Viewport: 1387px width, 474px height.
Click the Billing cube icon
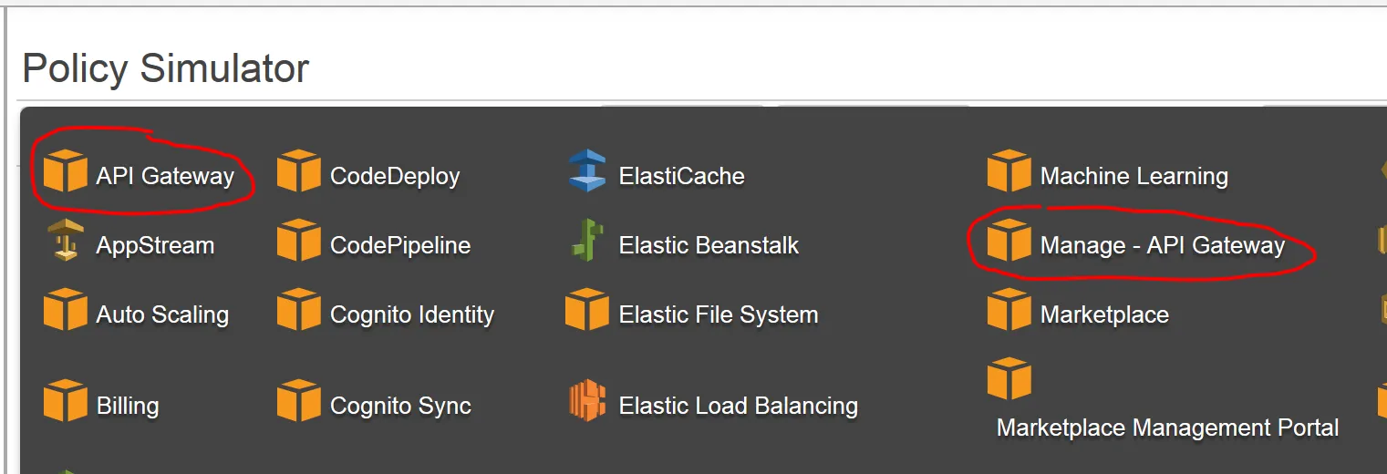tap(65, 400)
